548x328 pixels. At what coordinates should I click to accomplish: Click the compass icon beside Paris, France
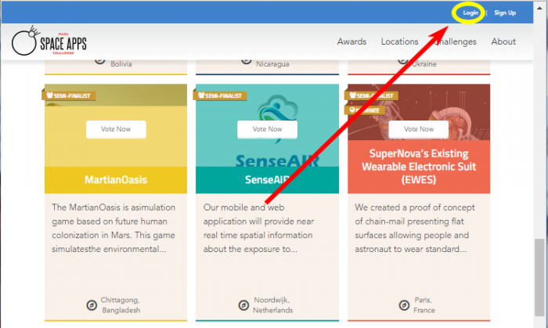coord(404,305)
